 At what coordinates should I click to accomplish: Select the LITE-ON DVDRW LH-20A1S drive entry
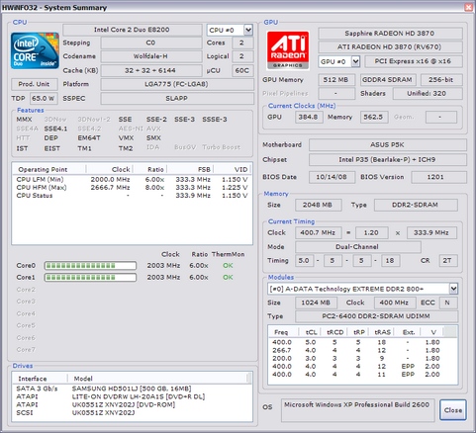click(x=132, y=396)
